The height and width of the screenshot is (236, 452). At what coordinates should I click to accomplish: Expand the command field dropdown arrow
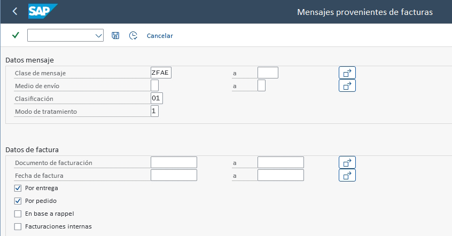[x=99, y=35]
